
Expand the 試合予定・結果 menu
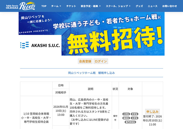(x=91, y=6)
